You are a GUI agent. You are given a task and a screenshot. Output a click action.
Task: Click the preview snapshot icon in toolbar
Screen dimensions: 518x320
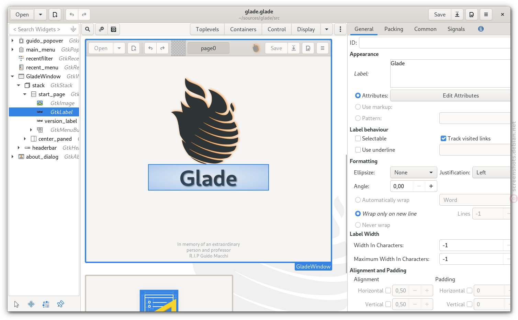click(x=114, y=29)
